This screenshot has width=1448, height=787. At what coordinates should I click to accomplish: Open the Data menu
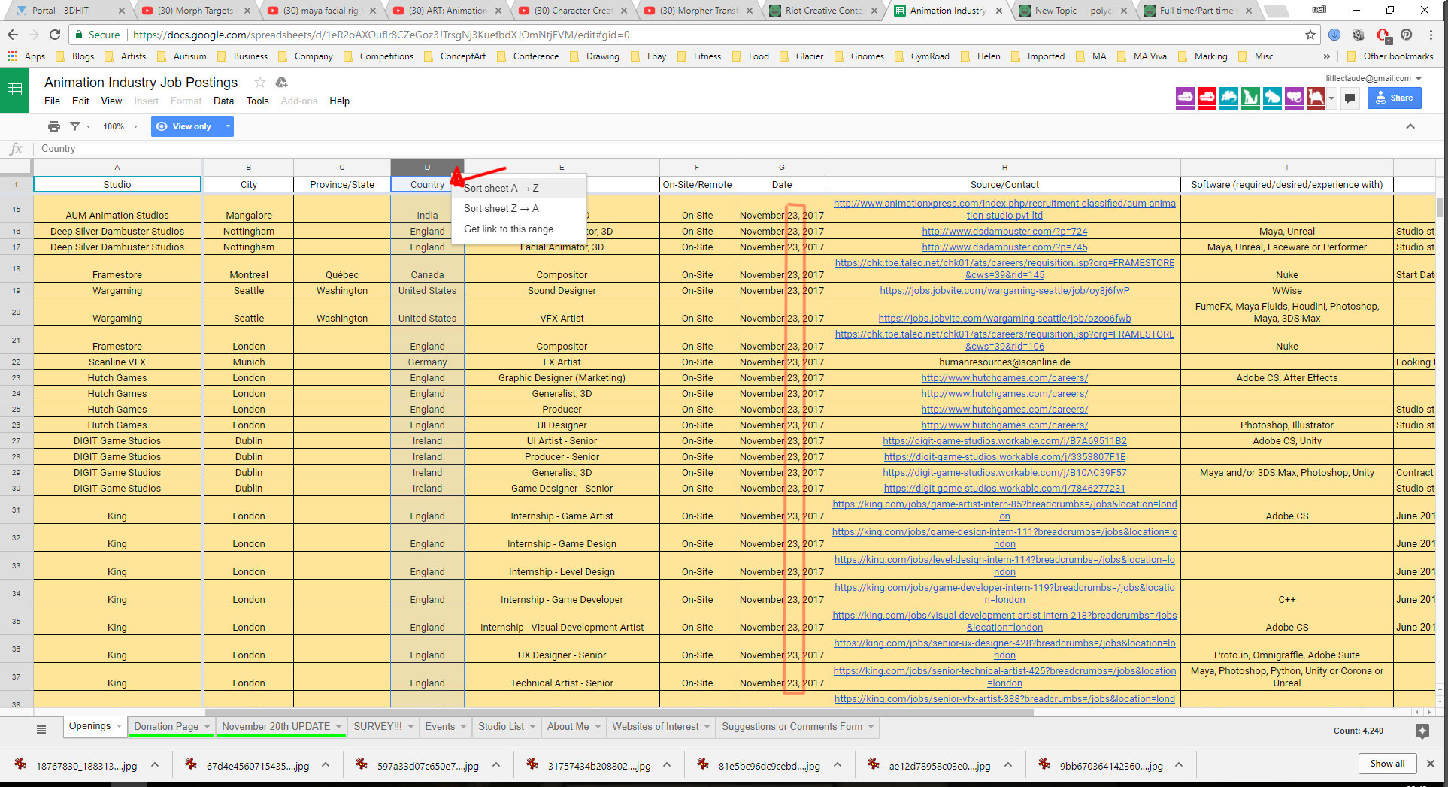pyautogui.click(x=223, y=101)
